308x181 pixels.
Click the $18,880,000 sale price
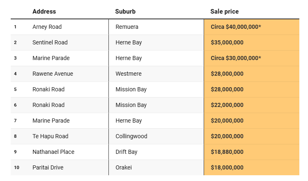coord(227,152)
